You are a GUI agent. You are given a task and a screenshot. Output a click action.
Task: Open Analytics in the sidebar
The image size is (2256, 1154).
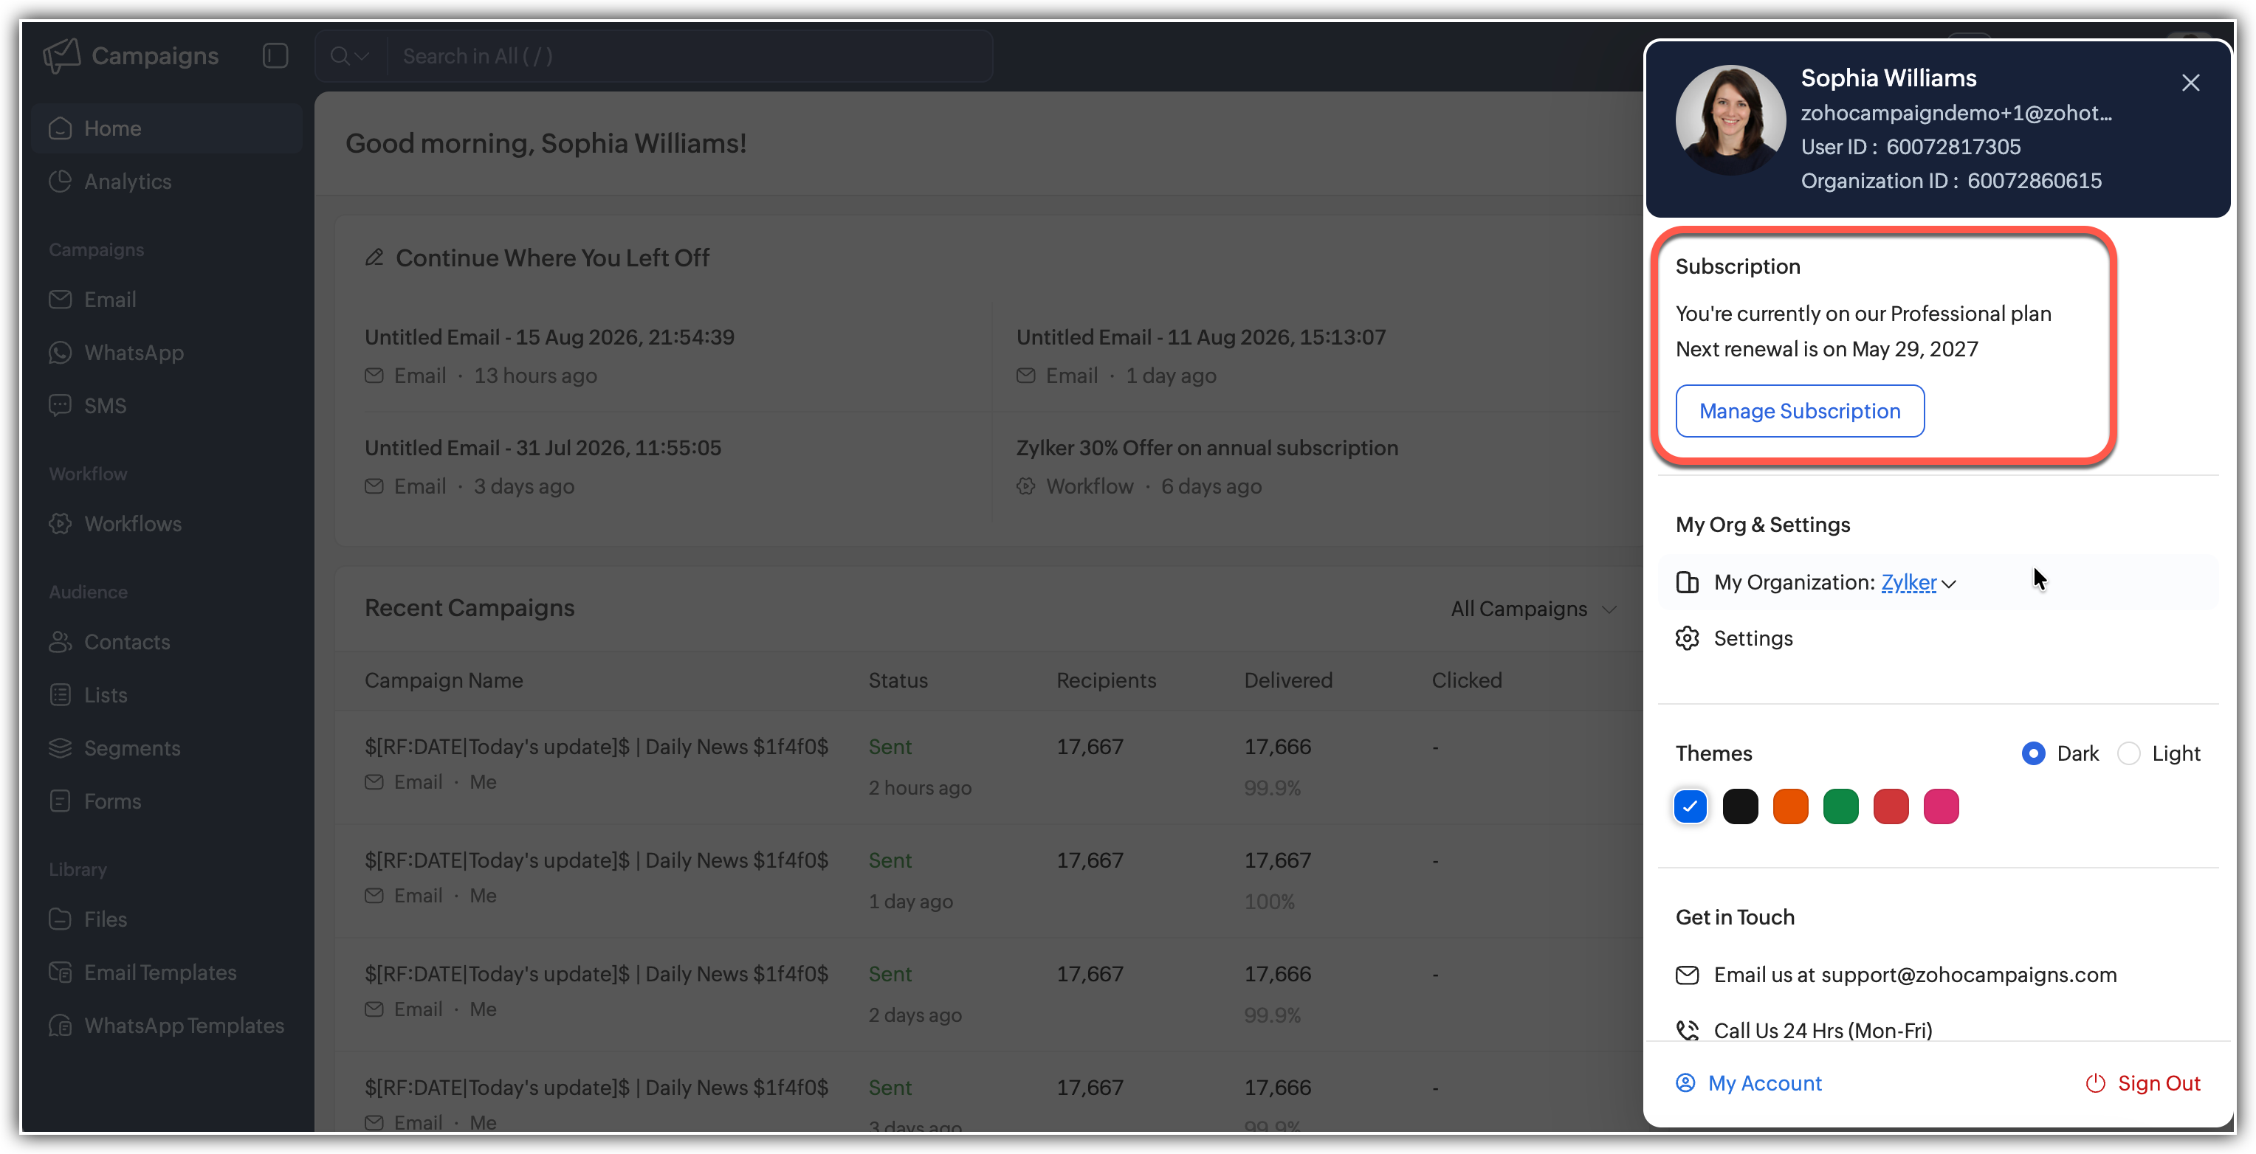tap(166, 182)
